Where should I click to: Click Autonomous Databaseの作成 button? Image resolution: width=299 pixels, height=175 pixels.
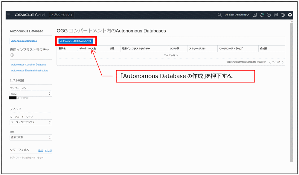pos(76,41)
